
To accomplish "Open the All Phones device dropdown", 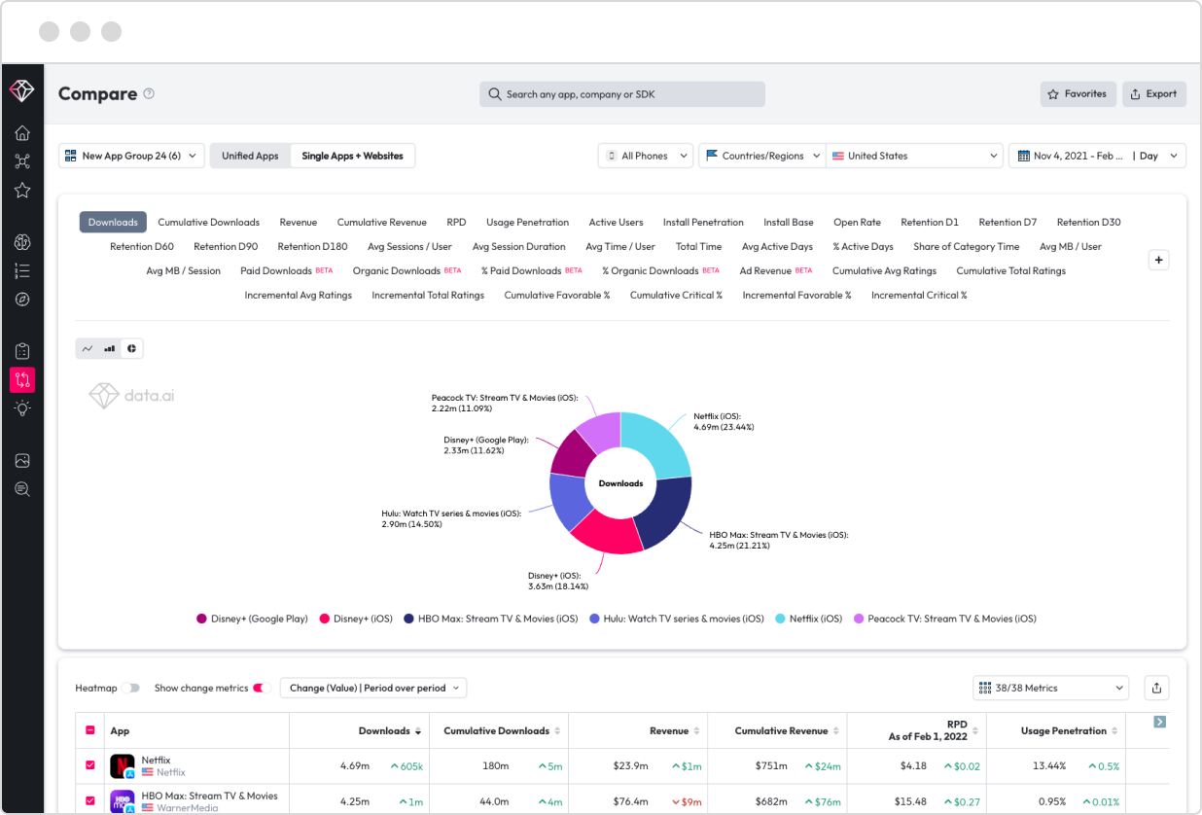I will 646,156.
